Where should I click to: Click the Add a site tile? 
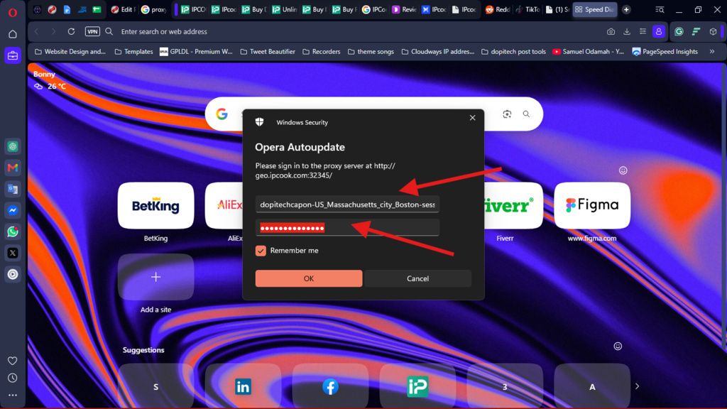point(155,277)
